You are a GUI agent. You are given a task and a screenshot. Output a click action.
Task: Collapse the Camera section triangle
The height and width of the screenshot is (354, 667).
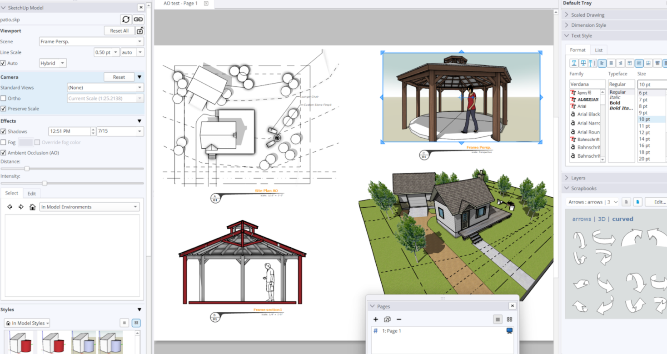(x=139, y=77)
